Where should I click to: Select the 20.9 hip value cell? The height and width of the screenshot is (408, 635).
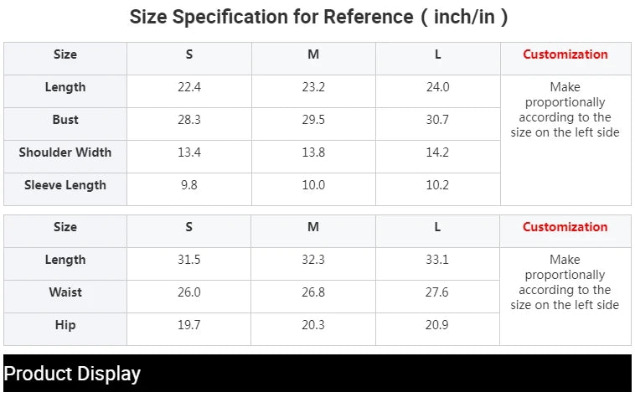[x=437, y=325]
